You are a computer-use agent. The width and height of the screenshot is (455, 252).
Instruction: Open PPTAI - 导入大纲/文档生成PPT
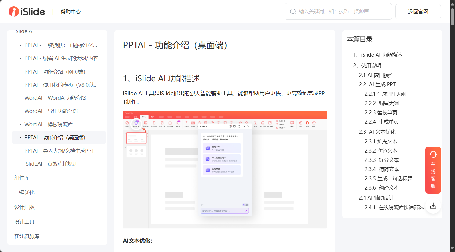tap(59, 151)
